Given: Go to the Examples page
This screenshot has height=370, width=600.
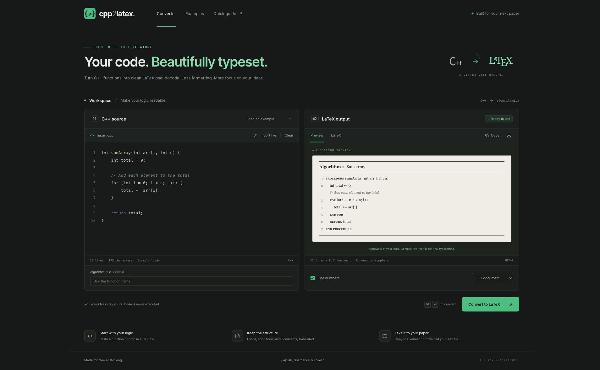Looking at the screenshot, I should point(195,13).
